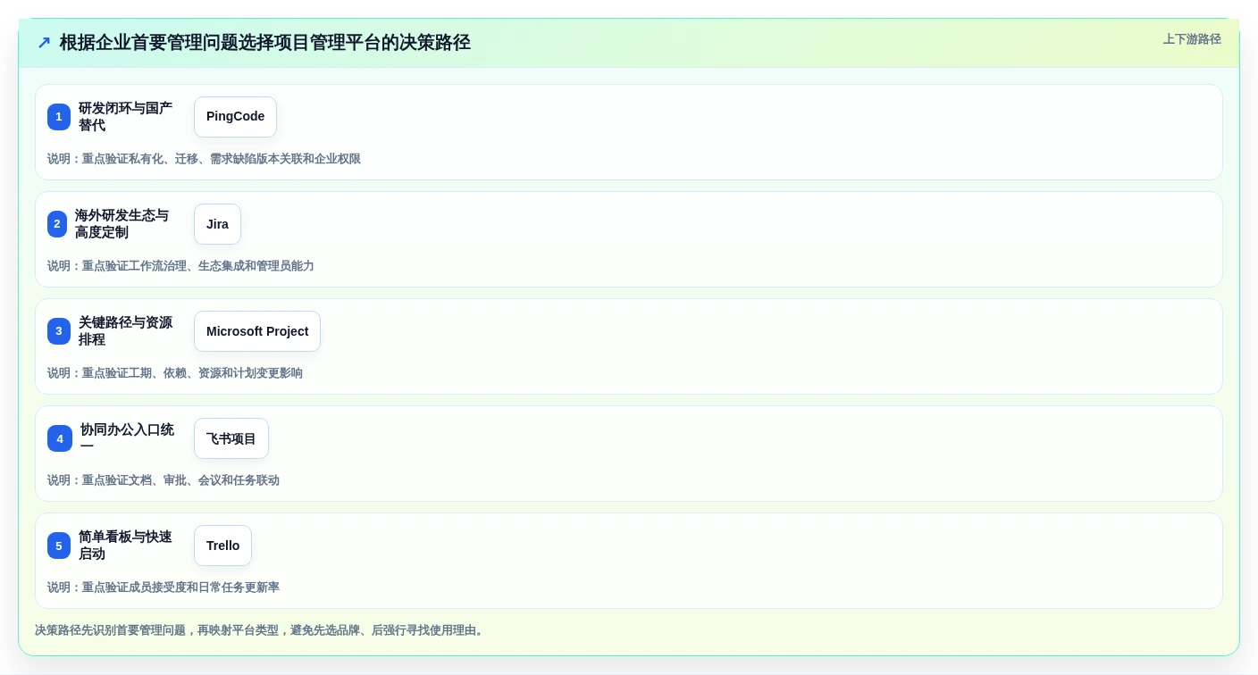Screen dimensions: 1258x675
Task: Click the 研发闭环与国产替代 heading
Action: click(x=125, y=117)
